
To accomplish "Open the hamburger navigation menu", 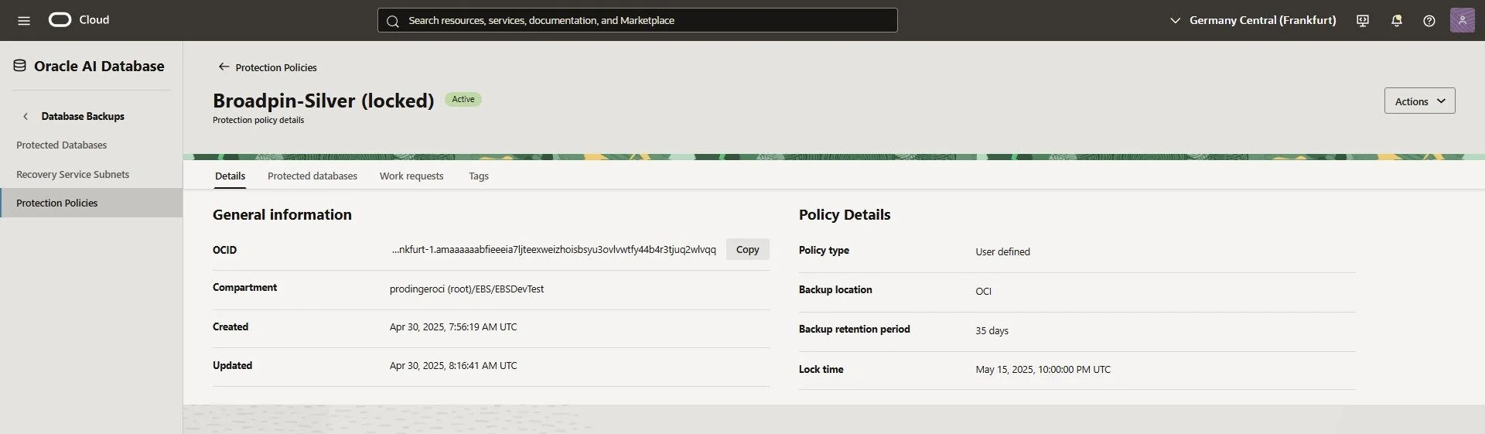I will (24, 21).
